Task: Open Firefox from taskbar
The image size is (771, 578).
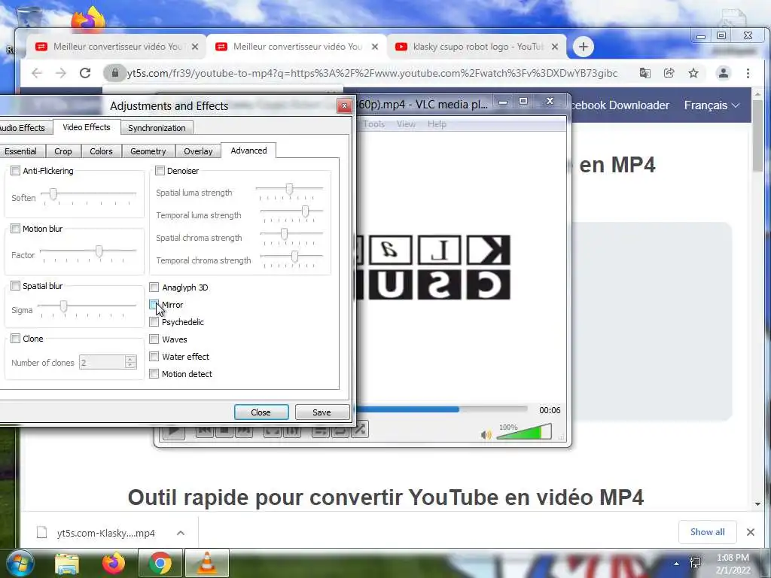Action: (x=113, y=563)
